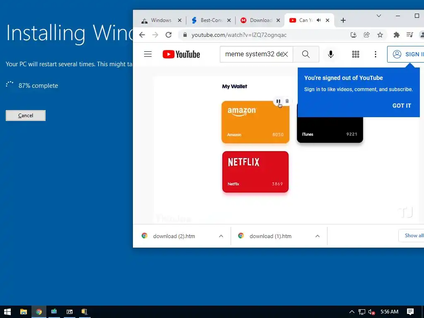Expand the tab search dropdown chevron

379,16
